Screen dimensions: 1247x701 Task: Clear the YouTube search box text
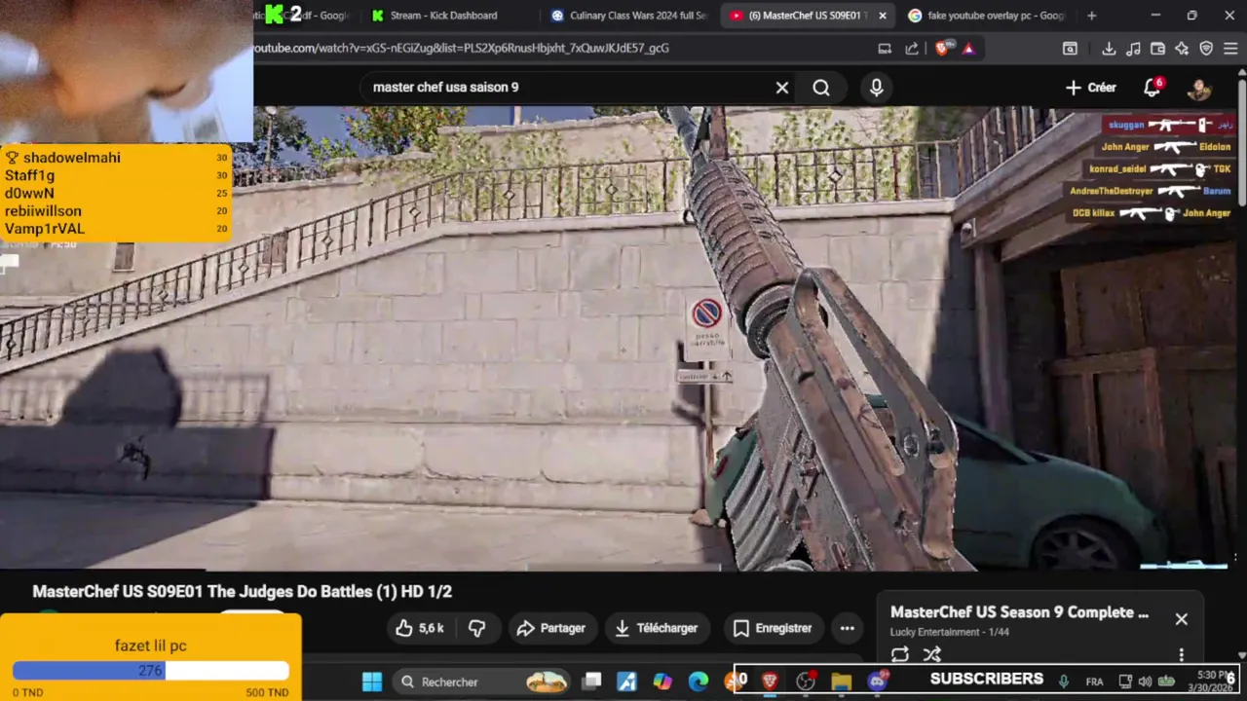[781, 88]
